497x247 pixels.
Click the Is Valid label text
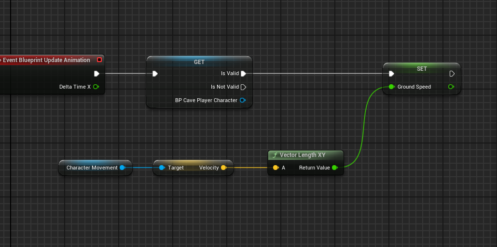(x=230, y=73)
